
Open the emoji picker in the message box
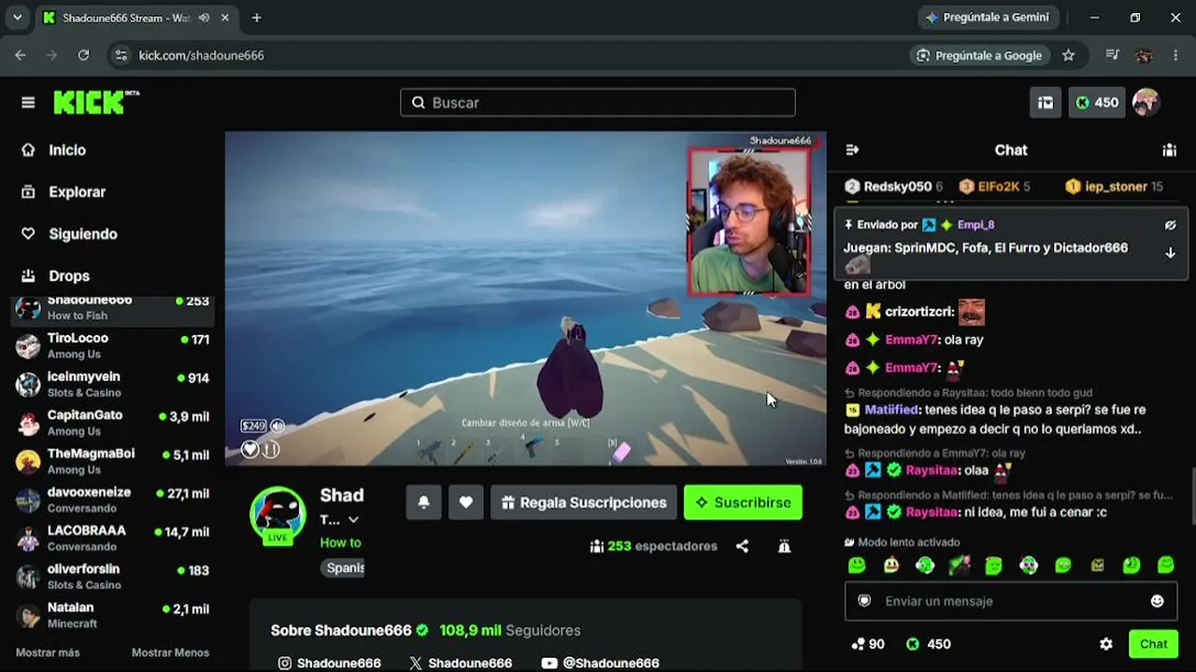1157,601
